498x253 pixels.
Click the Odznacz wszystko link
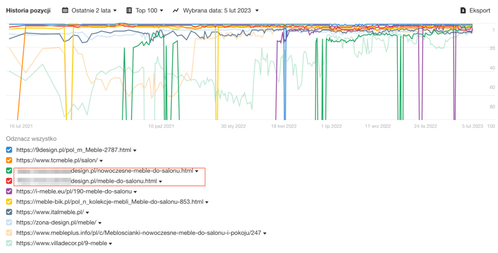pyautogui.click(x=31, y=138)
